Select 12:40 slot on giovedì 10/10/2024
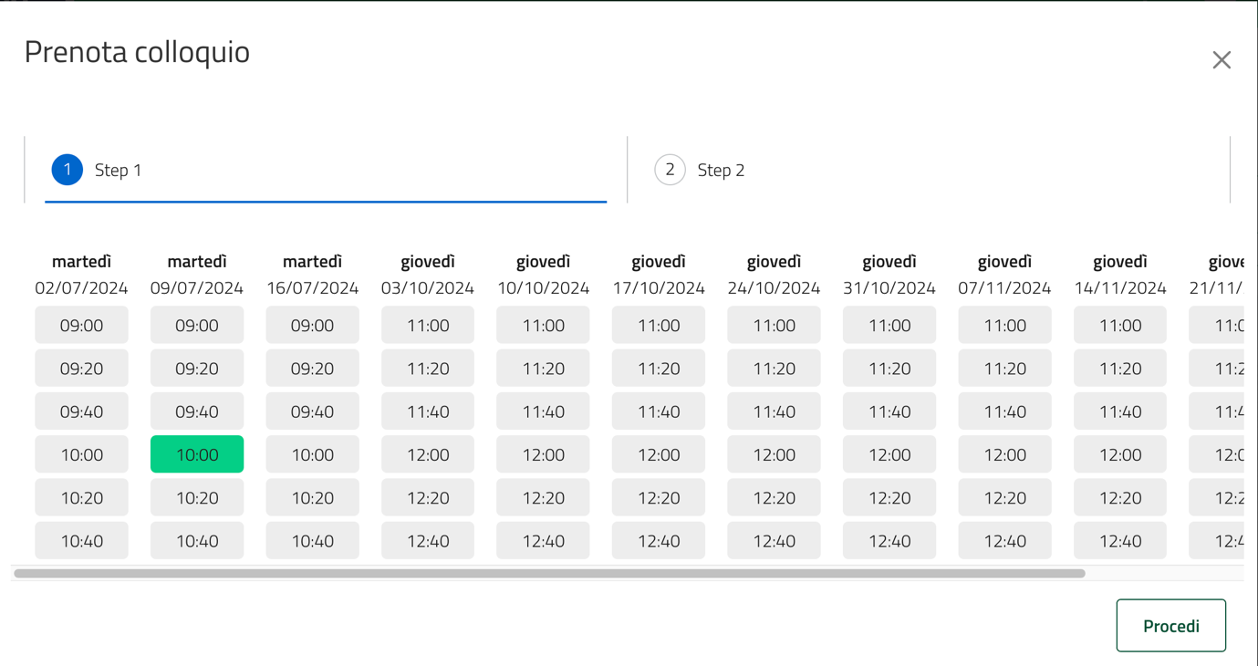This screenshot has width=1258, height=666. 543,541
